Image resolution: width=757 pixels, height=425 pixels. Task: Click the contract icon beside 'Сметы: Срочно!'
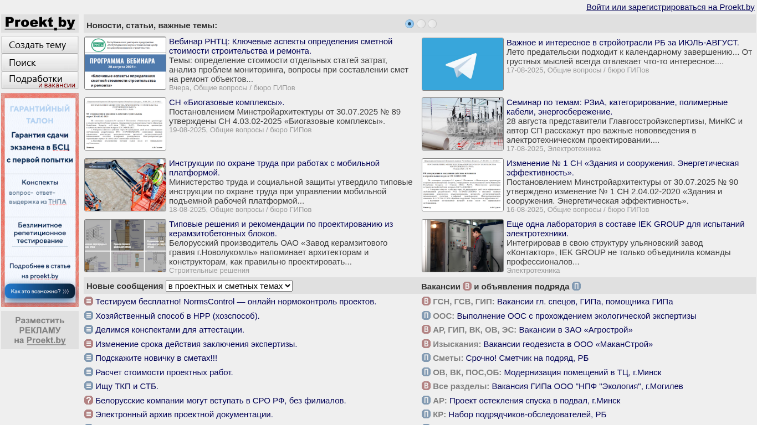(426, 357)
